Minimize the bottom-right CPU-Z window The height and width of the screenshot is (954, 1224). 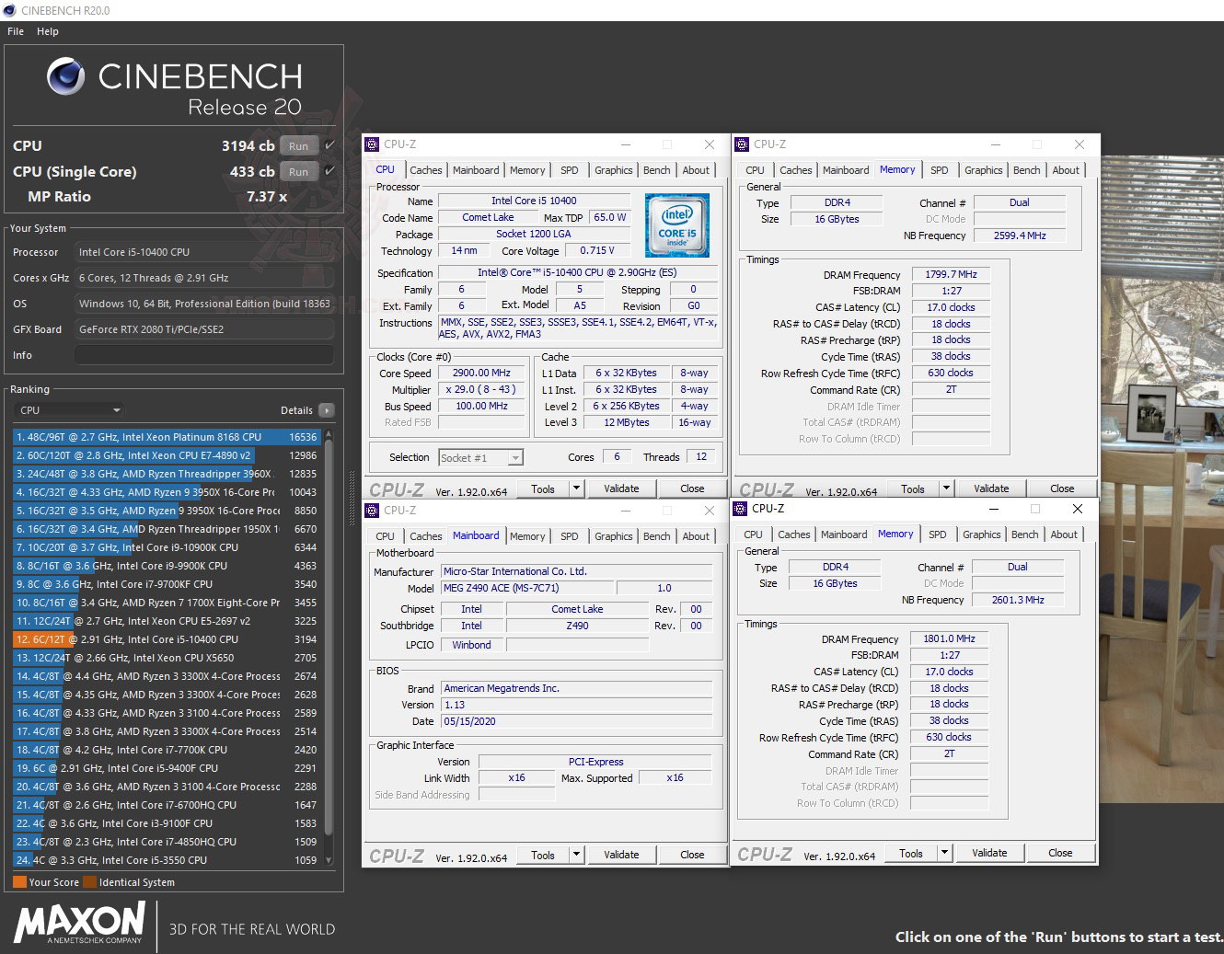point(994,509)
